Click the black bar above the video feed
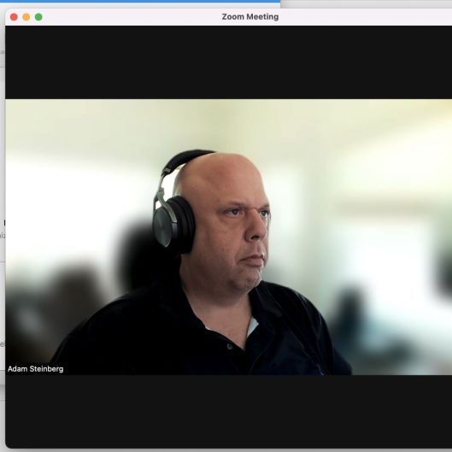 [229, 62]
